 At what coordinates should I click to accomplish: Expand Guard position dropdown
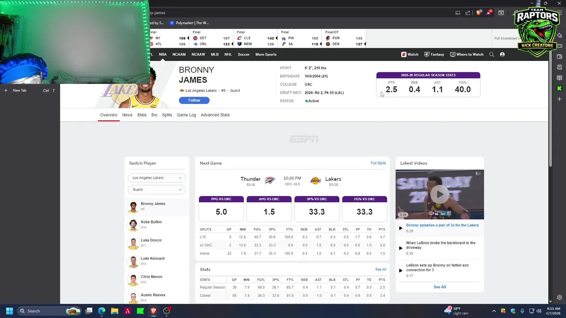click(x=157, y=189)
